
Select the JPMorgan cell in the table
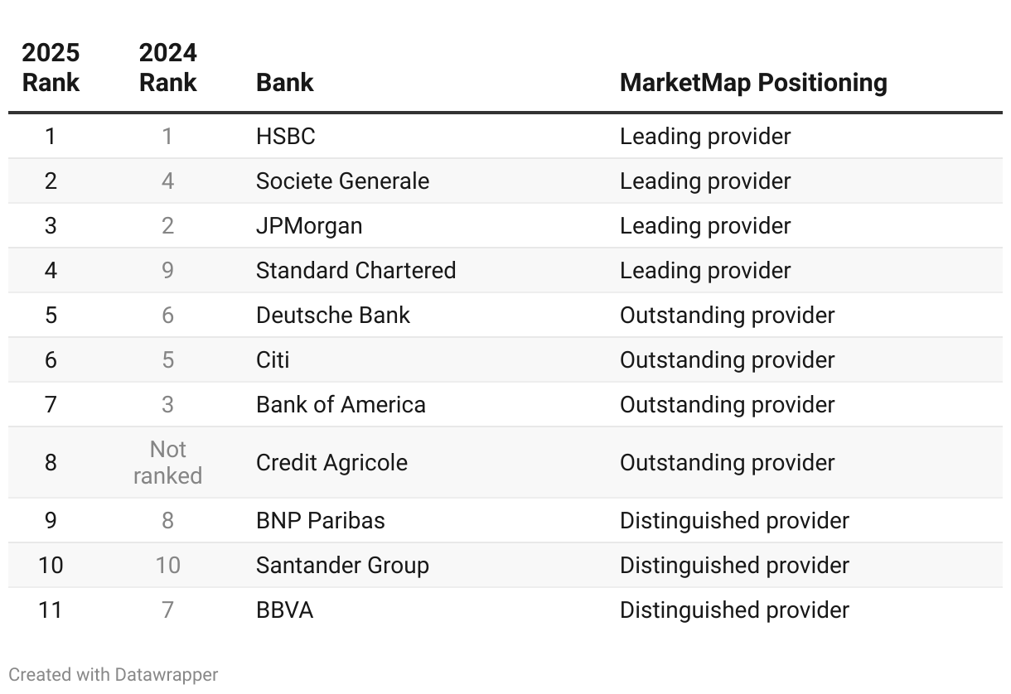click(x=308, y=226)
